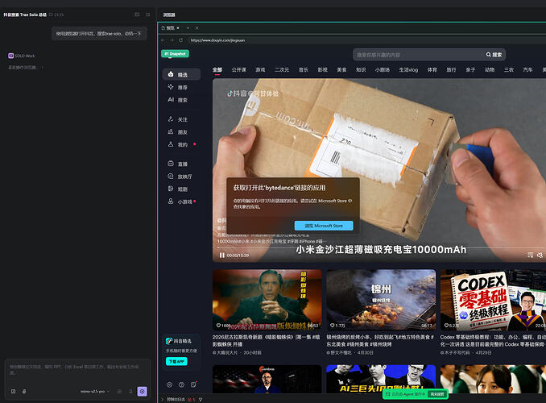Select the 亲子 category tab
Image resolution: width=546 pixels, height=403 pixels.
point(470,70)
